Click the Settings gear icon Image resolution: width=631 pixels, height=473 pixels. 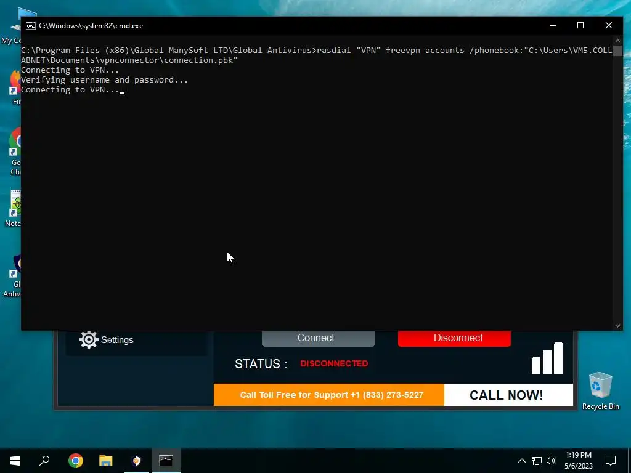89,340
